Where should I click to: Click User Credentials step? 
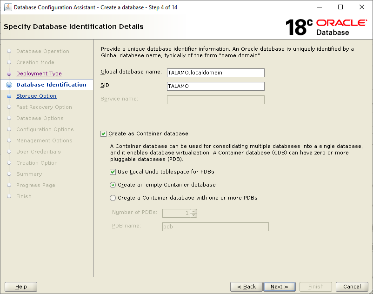[x=38, y=152]
